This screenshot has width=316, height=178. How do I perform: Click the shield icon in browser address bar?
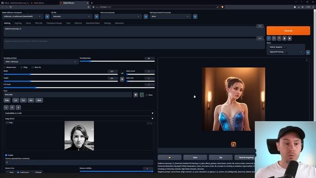222,7
